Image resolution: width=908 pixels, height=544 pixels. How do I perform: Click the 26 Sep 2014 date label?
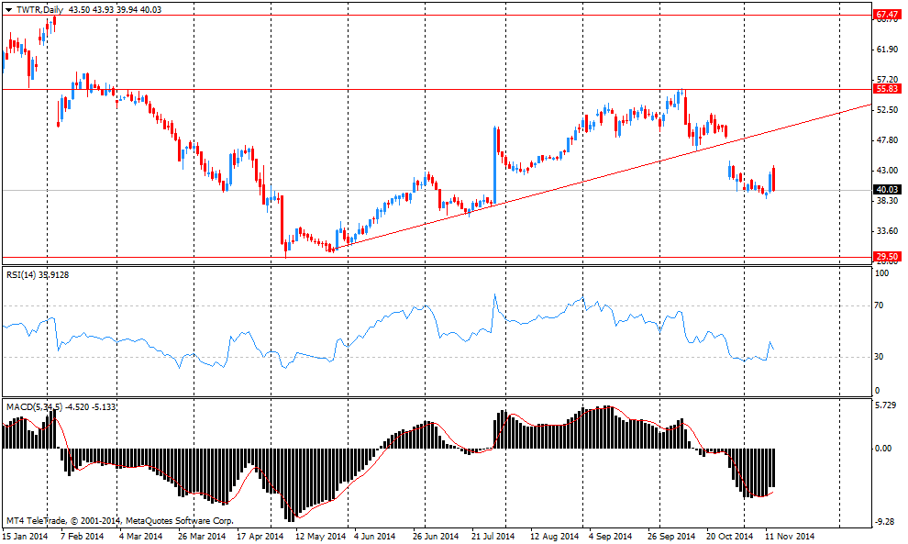pyautogui.click(x=671, y=537)
